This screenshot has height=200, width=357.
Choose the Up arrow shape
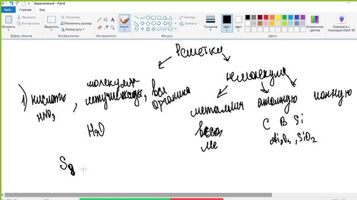click(x=170, y=23)
